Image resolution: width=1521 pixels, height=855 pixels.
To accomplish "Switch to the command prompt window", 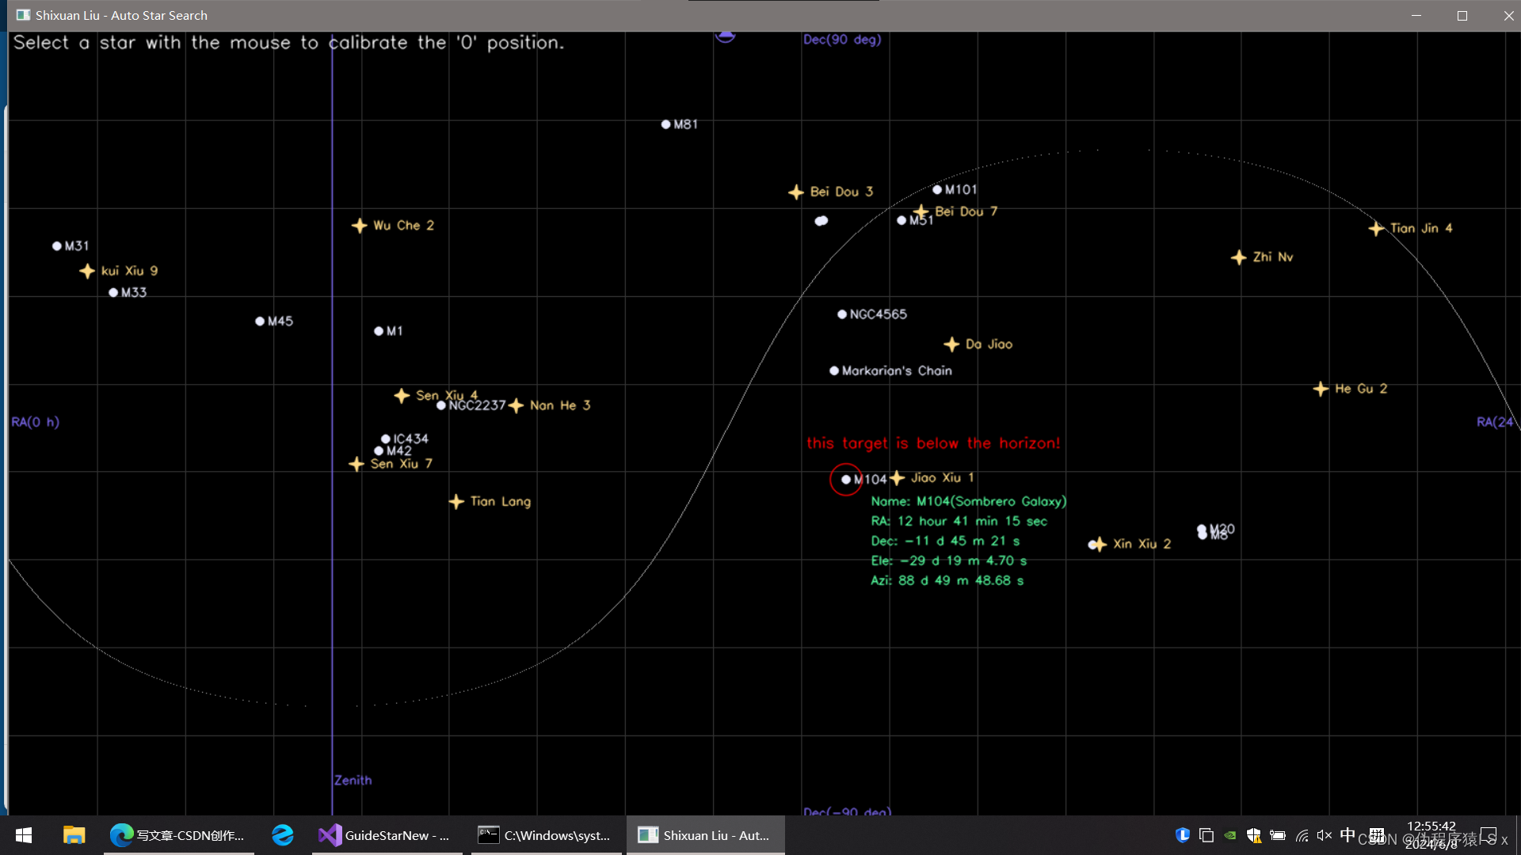I will coord(545,835).
